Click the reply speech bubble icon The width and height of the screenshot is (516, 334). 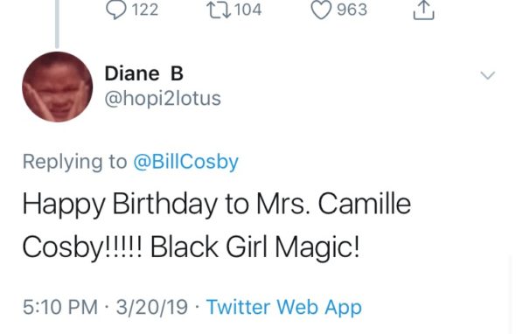coord(116,10)
